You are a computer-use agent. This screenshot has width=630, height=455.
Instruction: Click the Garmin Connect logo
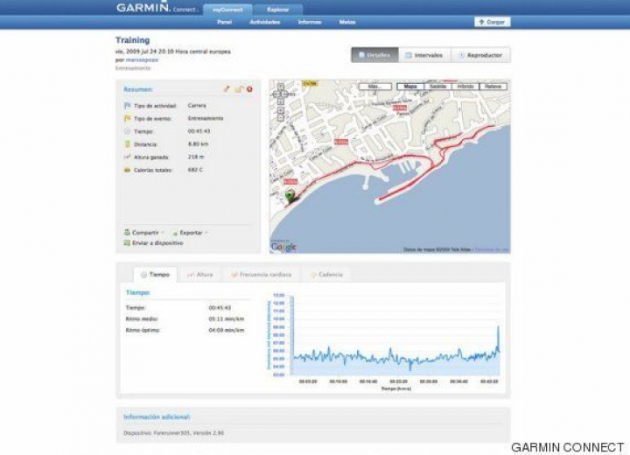(x=156, y=8)
